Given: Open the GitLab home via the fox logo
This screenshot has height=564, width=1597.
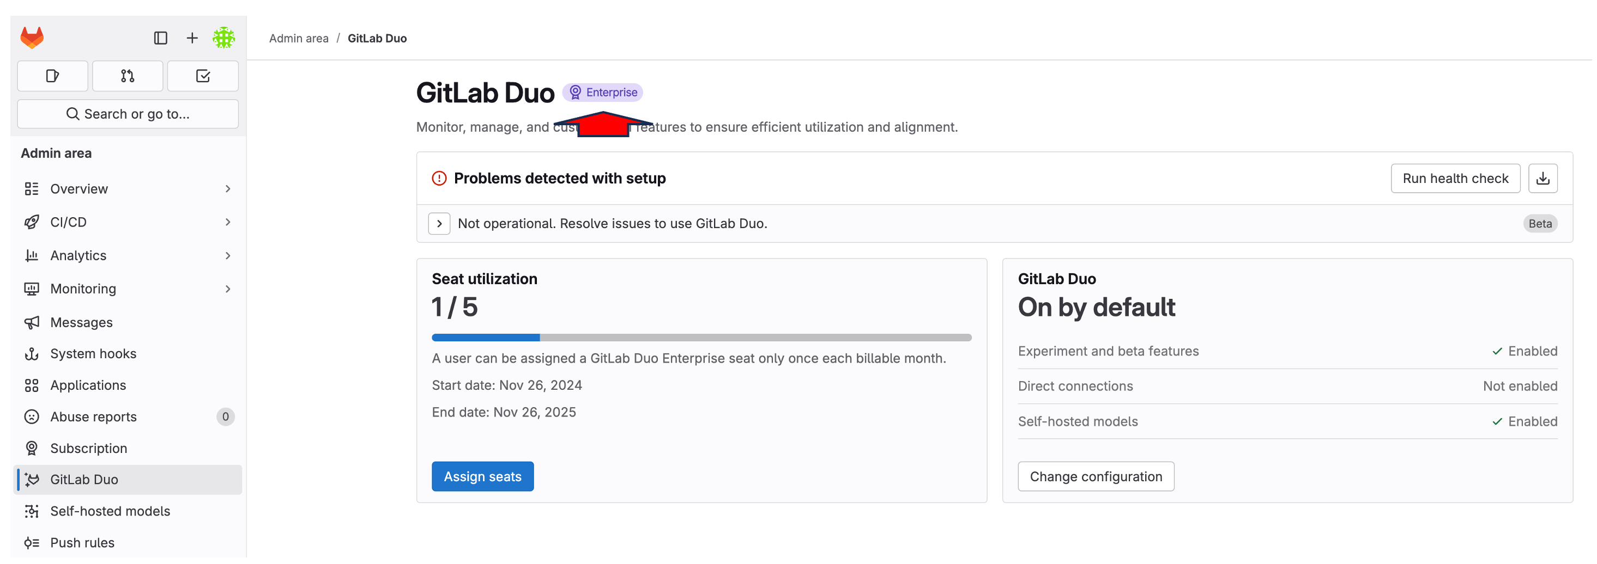Looking at the screenshot, I should [31, 37].
